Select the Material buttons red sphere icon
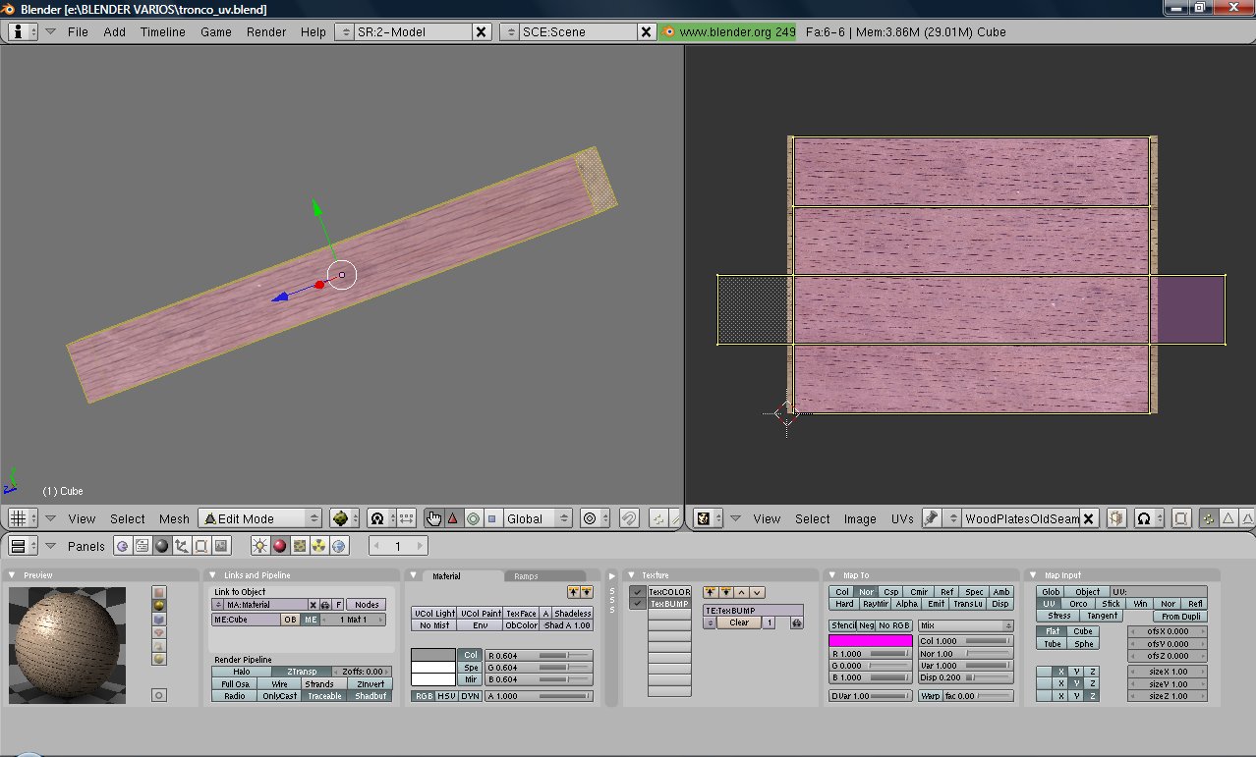The width and height of the screenshot is (1256, 757). pyautogui.click(x=280, y=546)
